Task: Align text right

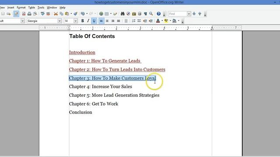Action: tap(113, 21)
